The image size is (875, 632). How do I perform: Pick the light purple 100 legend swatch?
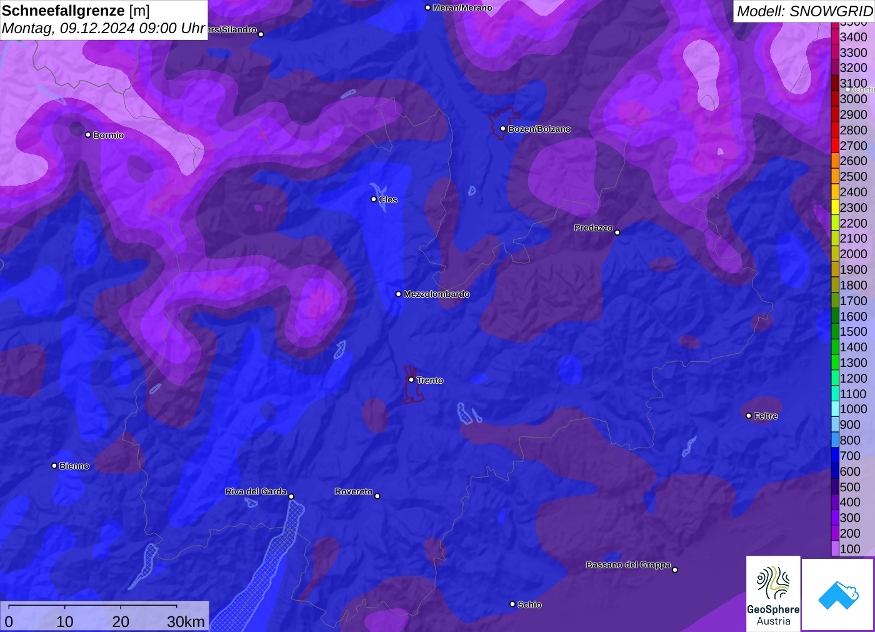[x=835, y=549]
